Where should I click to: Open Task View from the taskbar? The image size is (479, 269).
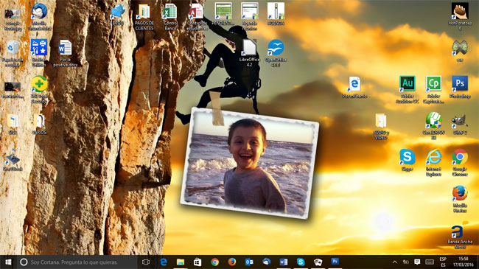point(146,262)
